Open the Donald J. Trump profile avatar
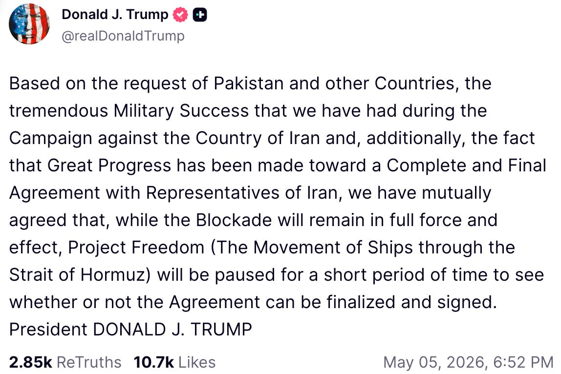Image resolution: width=561 pixels, height=374 pixels. [x=29, y=24]
